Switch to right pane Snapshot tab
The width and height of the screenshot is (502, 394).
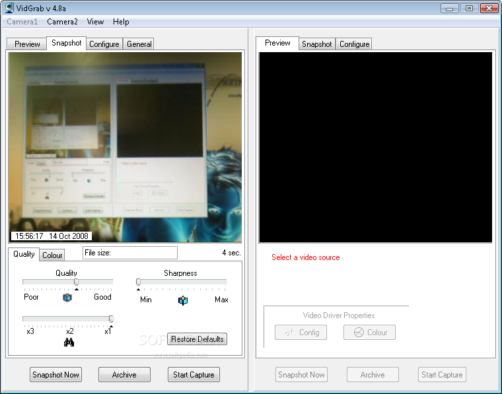316,44
